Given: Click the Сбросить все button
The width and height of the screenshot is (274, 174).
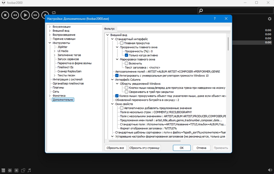Looking at the screenshot, I should pos(115,148).
